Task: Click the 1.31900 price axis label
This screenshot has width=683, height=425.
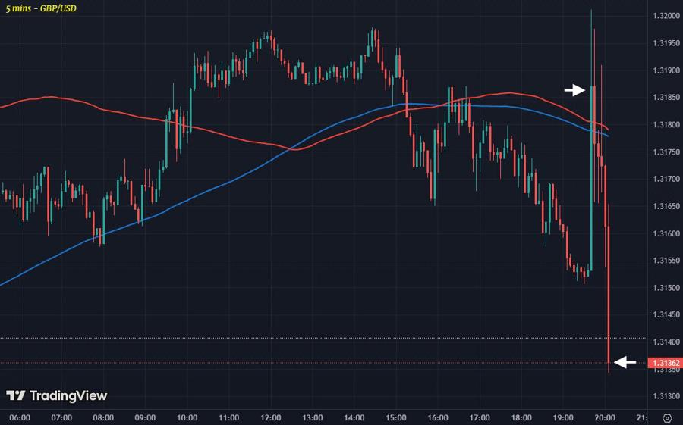Action: (x=666, y=70)
